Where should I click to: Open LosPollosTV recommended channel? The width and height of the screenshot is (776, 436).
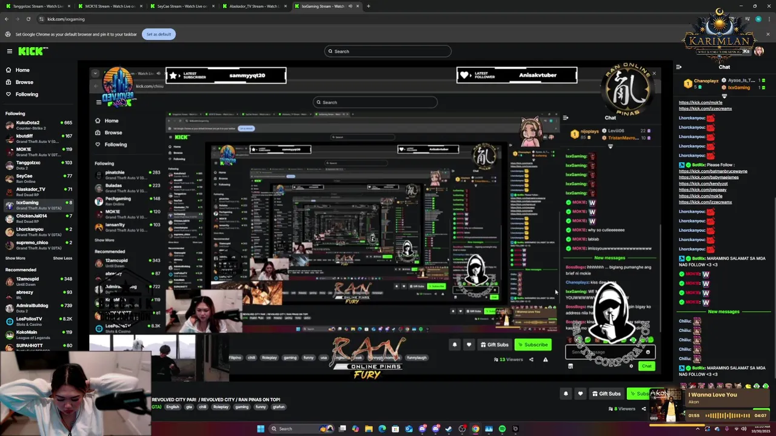(39, 321)
